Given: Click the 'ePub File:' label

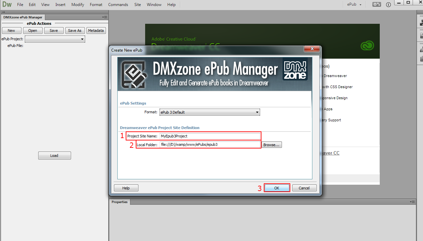Looking at the screenshot, I should (15, 46).
